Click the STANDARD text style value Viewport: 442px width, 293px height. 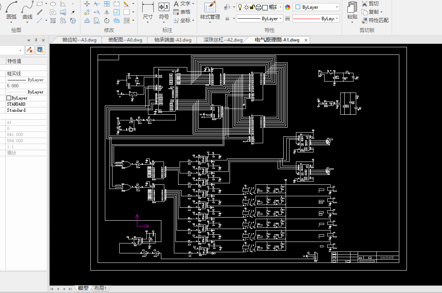point(26,104)
